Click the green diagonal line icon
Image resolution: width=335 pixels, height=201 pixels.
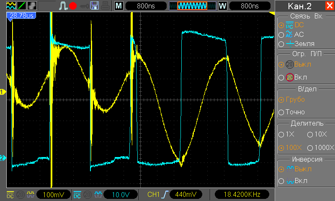22,5
